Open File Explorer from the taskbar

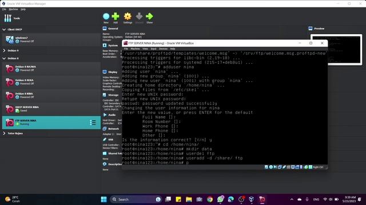189,199
